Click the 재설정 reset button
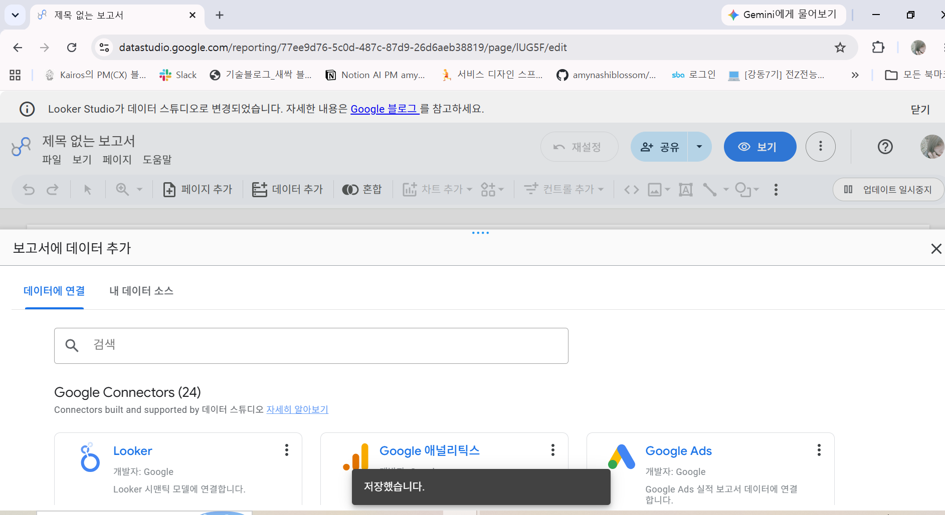The width and height of the screenshot is (945, 515). click(x=579, y=147)
